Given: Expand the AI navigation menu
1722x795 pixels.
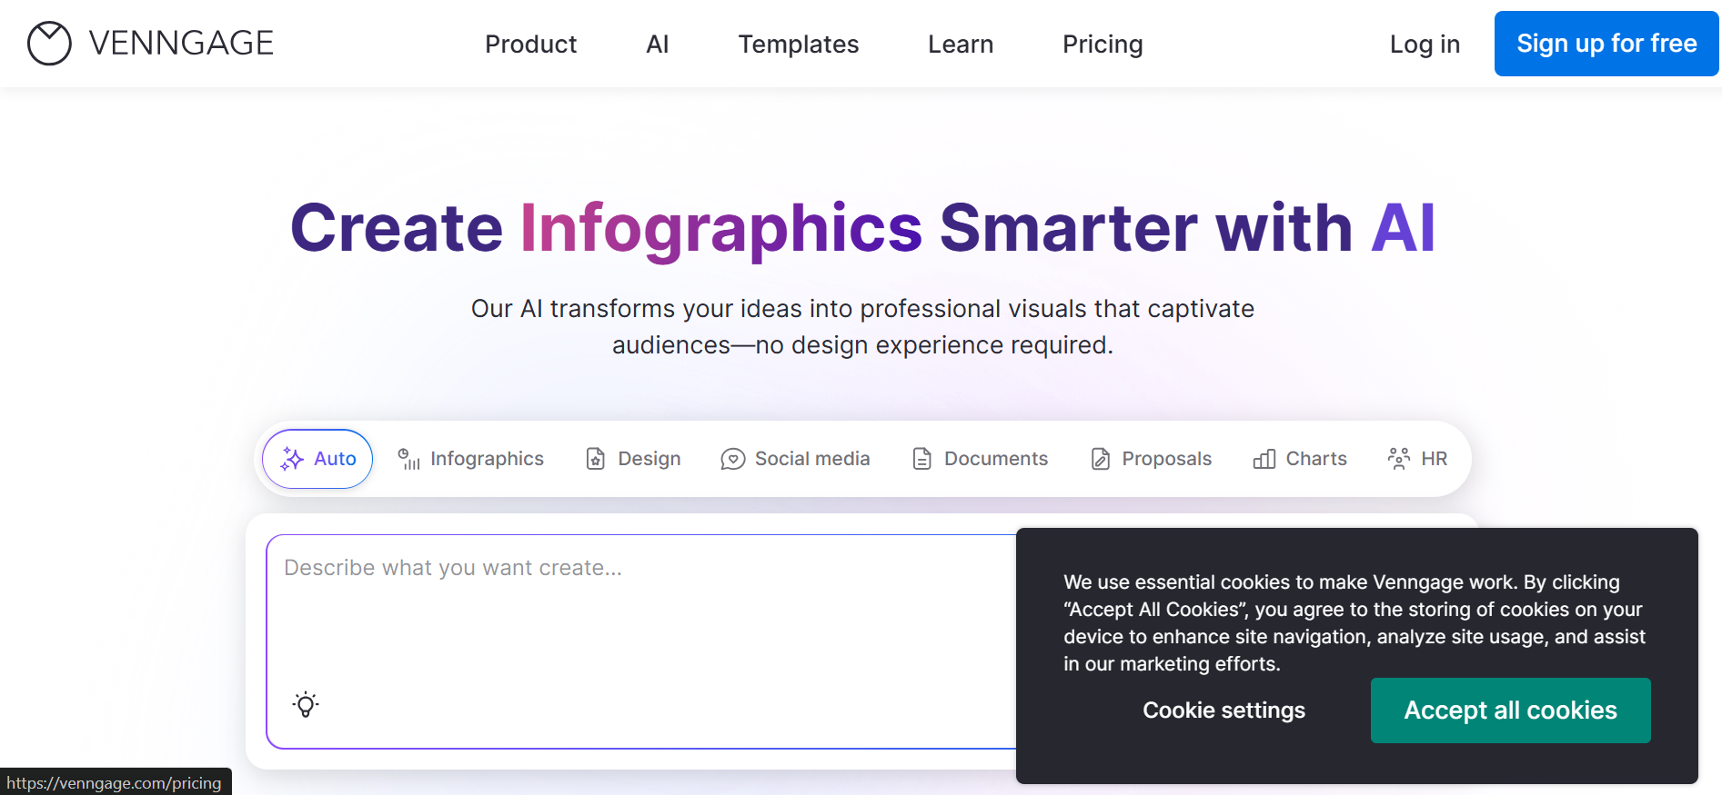Looking at the screenshot, I should 657,44.
